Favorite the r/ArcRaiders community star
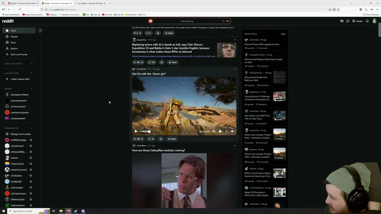The height and width of the screenshot is (214, 381). (x=31, y=176)
